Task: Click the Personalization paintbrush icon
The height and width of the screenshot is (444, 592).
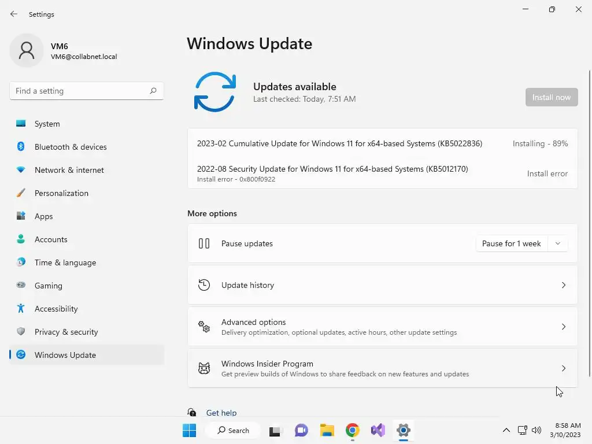Action: [21, 193]
